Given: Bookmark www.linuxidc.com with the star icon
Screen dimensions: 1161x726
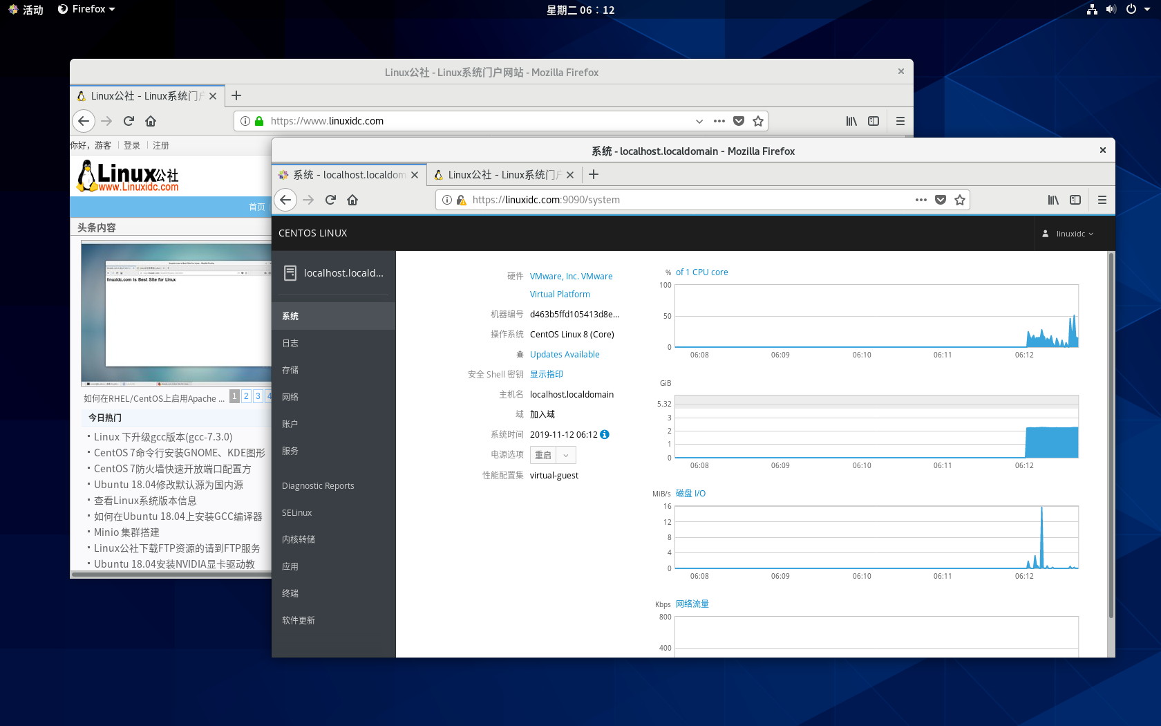Looking at the screenshot, I should [758, 121].
